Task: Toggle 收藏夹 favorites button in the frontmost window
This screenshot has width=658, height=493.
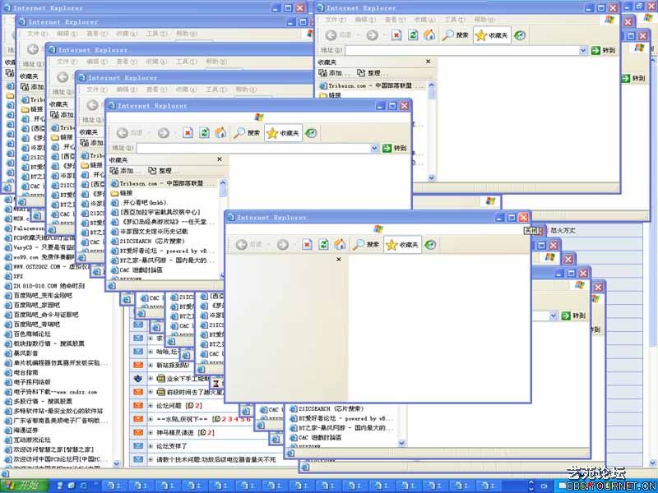Action: tap(402, 245)
